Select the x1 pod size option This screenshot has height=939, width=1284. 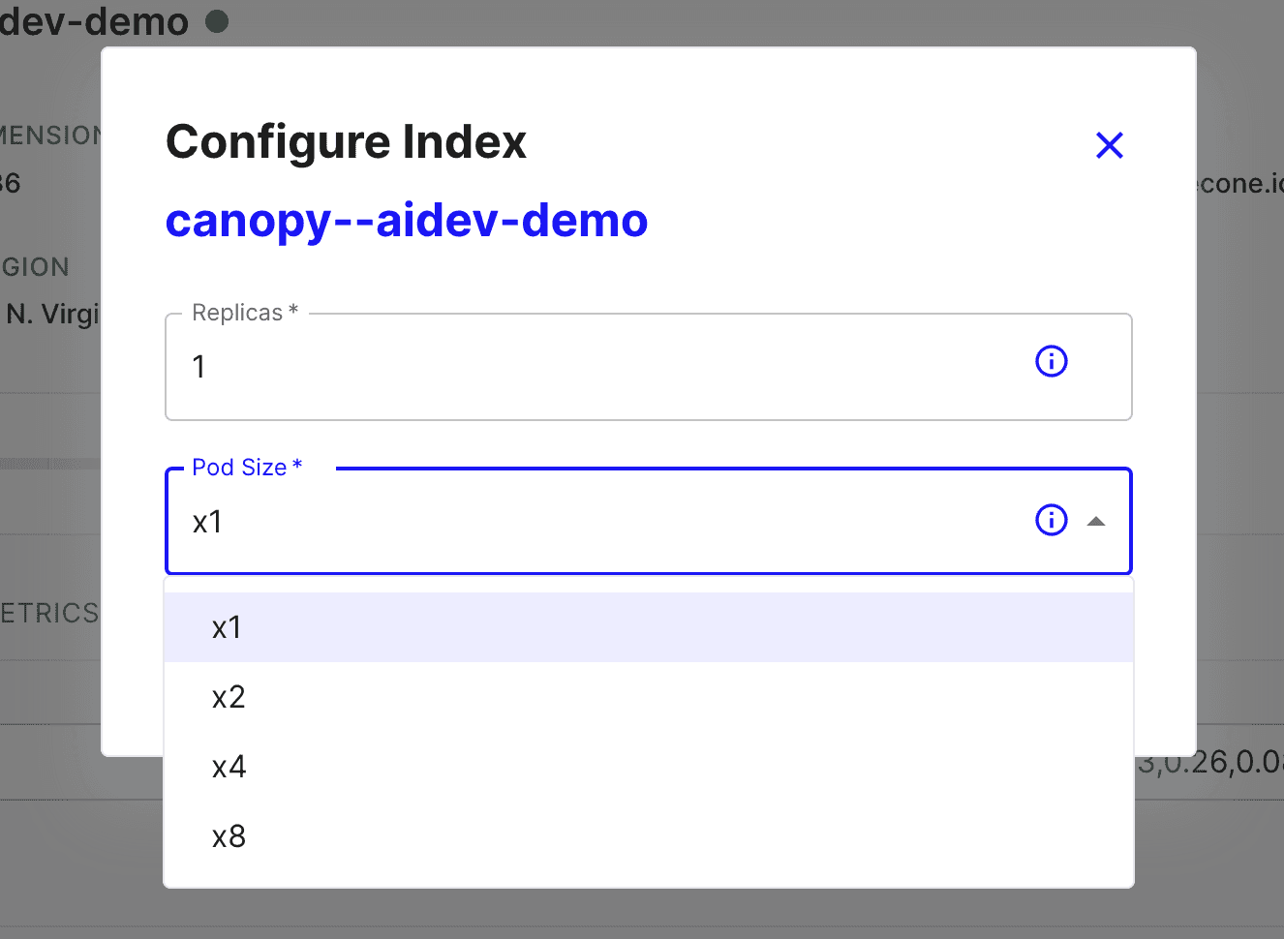point(228,628)
